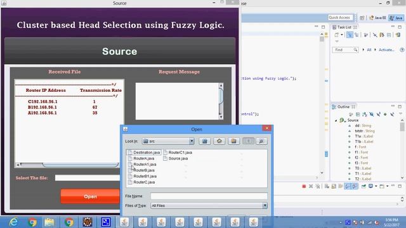The width and height of the screenshot is (406, 228).
Task: Click the orange Open button in Source window
Action: tap(90, 196)
